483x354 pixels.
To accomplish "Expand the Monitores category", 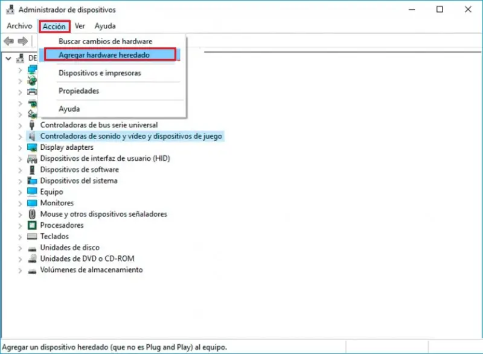I will [20, 204].
